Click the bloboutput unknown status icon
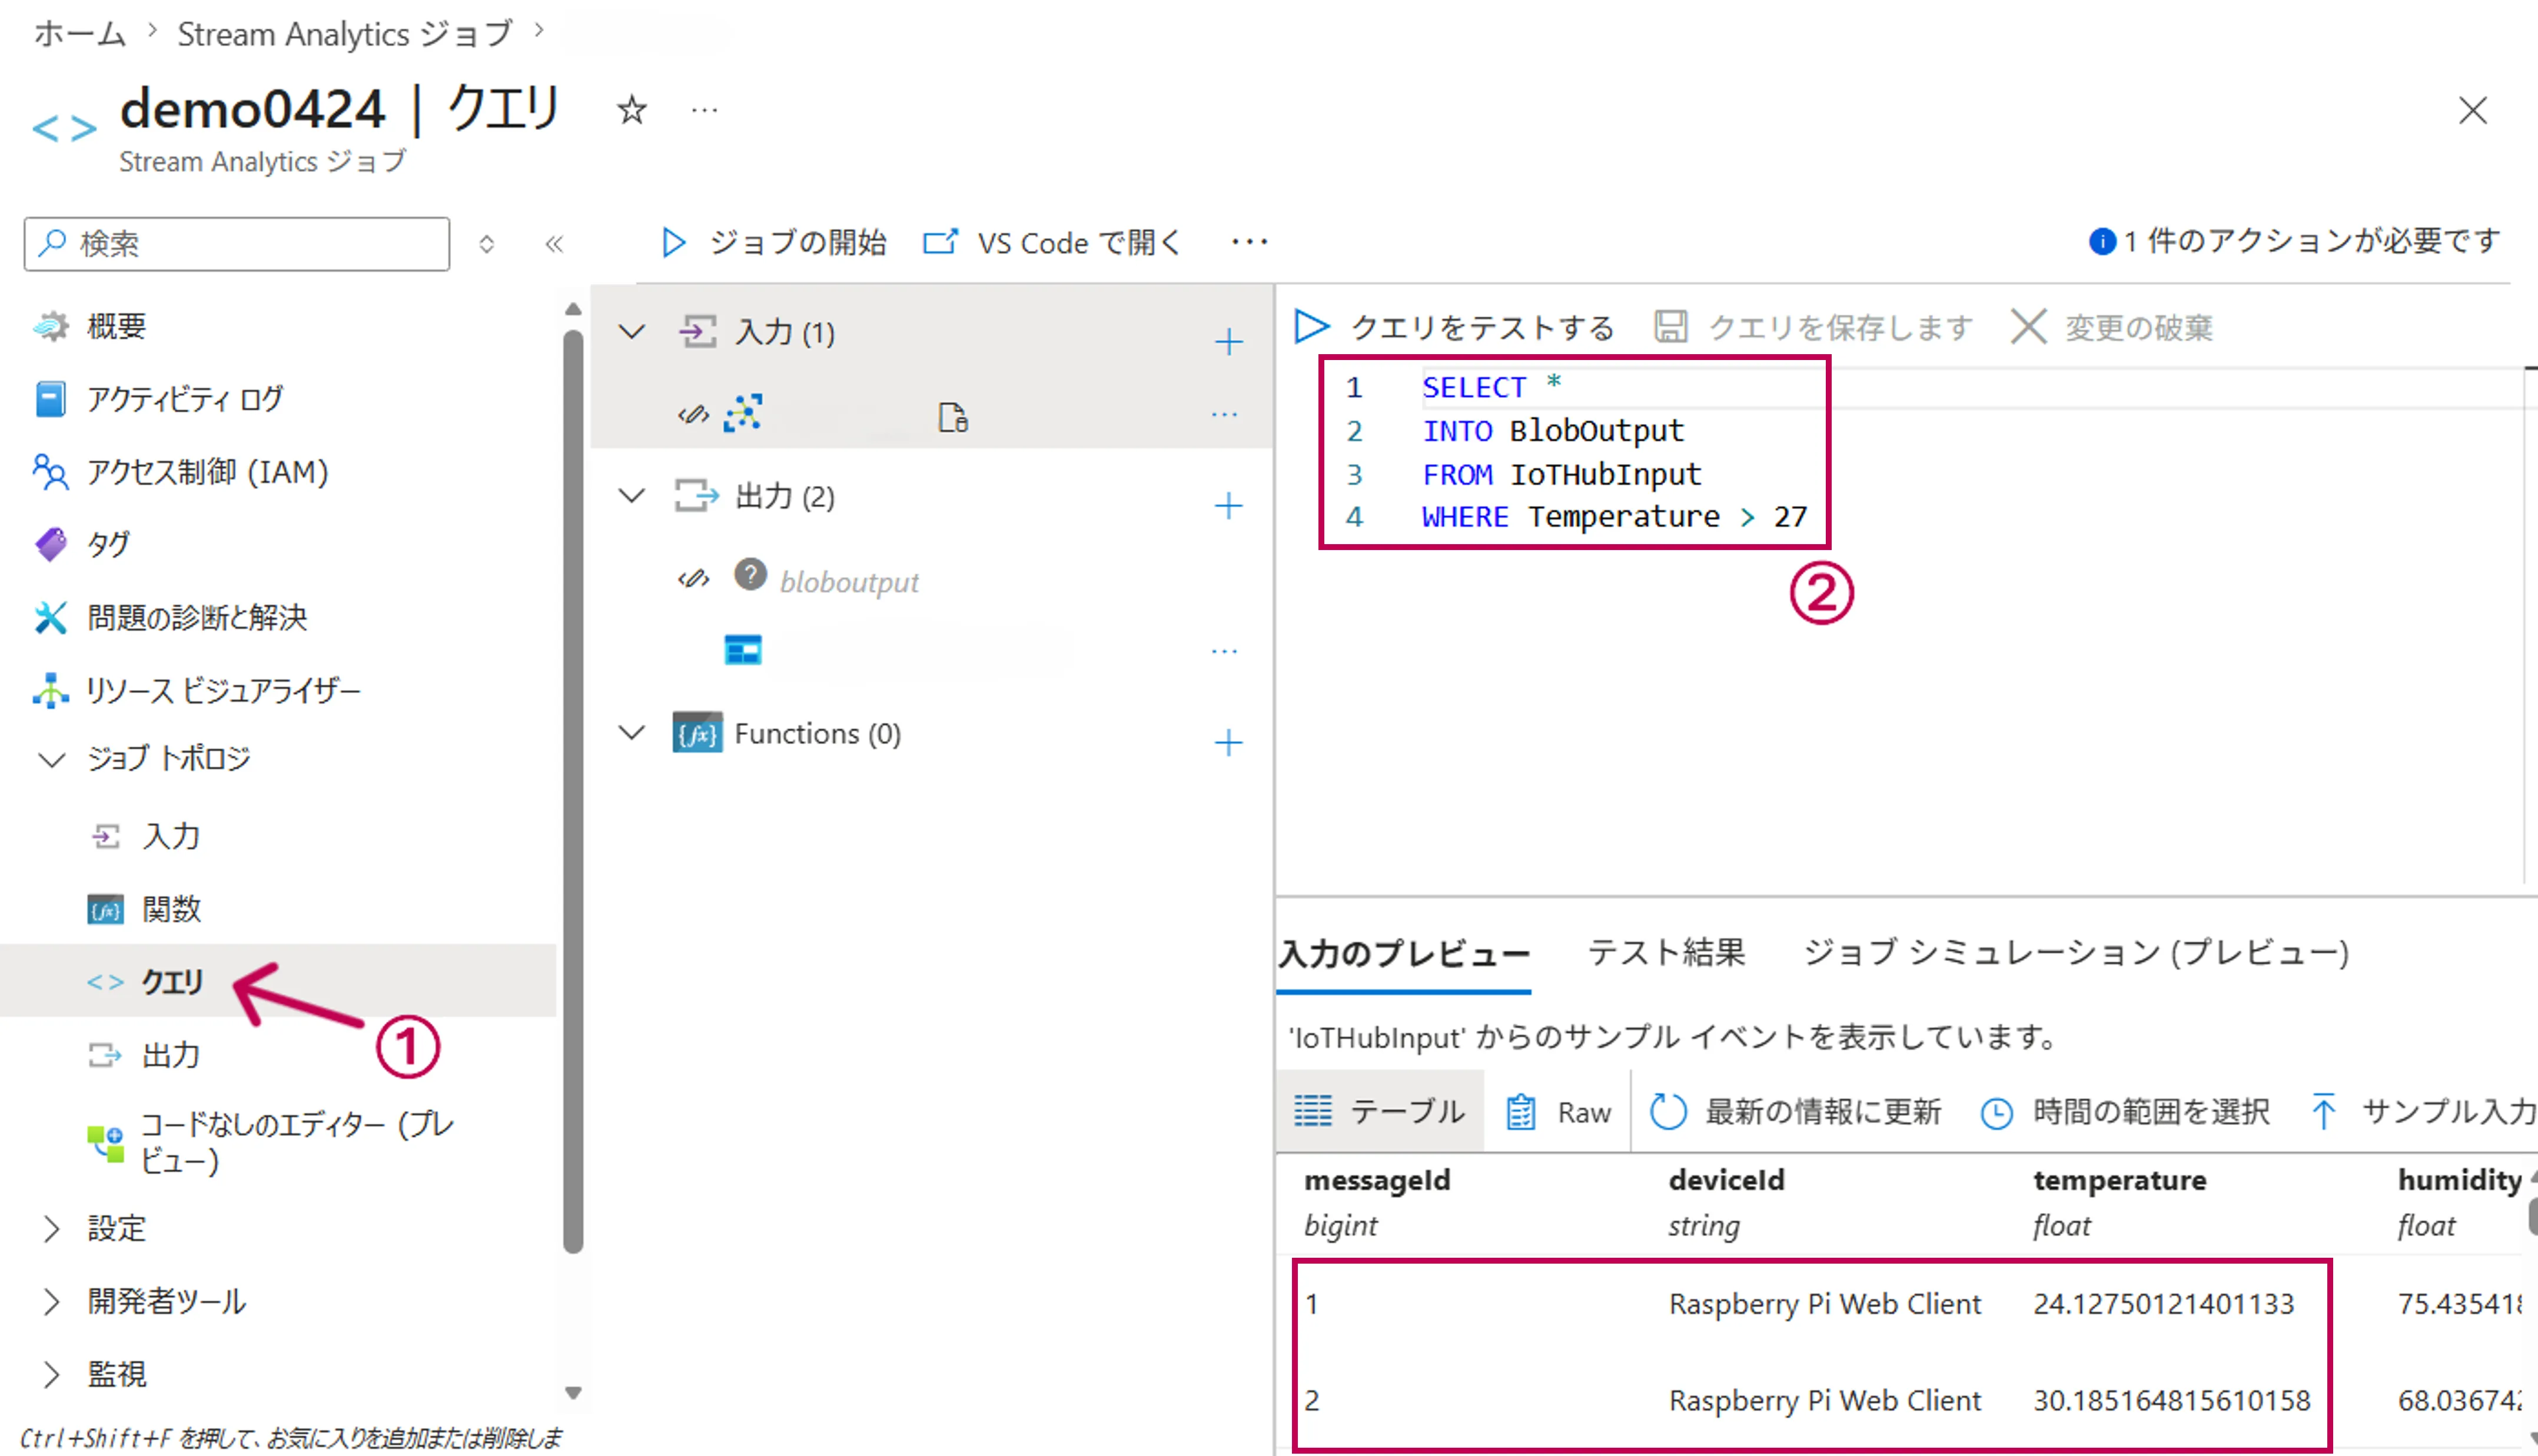 click(x=750, y=575)
